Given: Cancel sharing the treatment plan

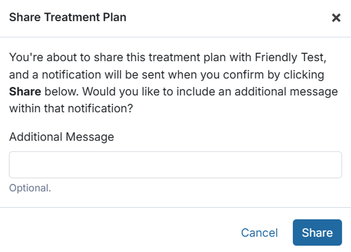Looking at the screenshot, I should click(x=259, y=233).
